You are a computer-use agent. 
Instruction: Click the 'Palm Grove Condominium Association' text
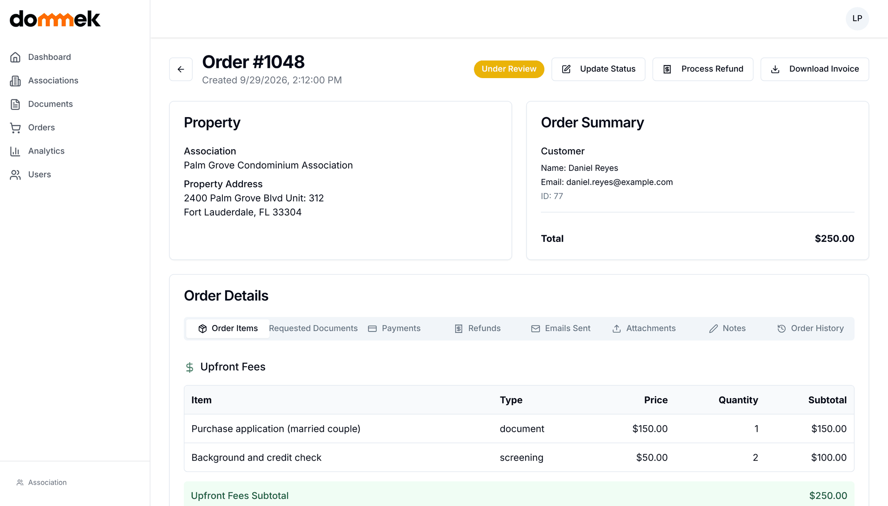pyautogui.click(x=268, y=166)
